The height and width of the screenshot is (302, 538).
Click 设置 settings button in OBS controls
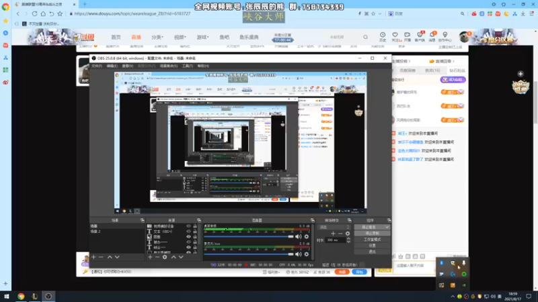372,246
